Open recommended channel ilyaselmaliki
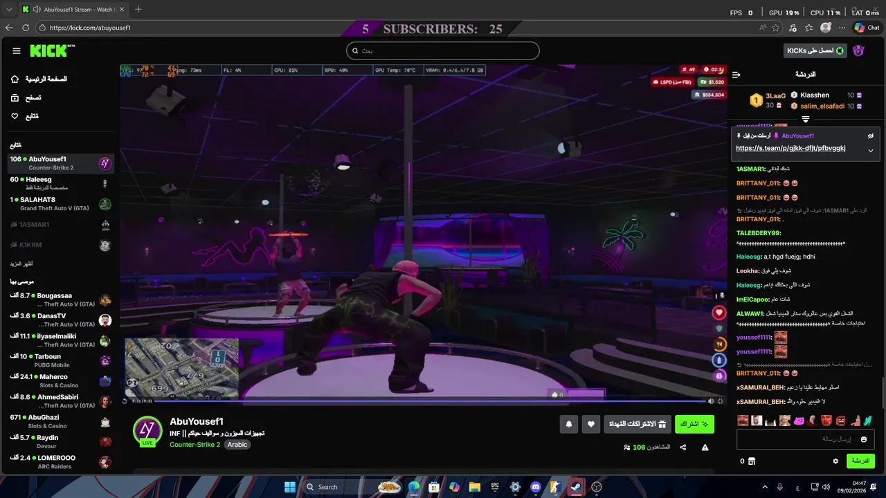The image size is (886, 498). [60, 340]
